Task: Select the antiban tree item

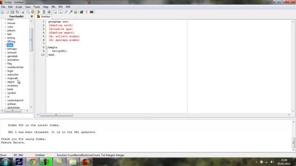Action: 12,104
